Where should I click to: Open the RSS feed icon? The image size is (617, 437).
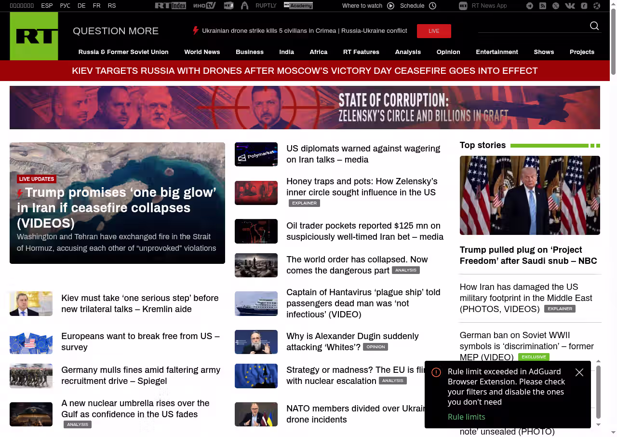[543, 6]
